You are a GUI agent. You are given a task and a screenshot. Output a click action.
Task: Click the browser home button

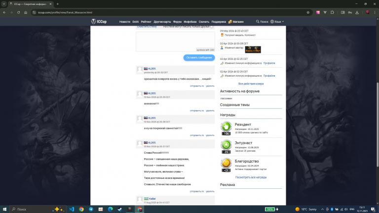pos(26,12)
